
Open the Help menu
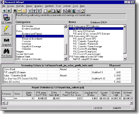click(x=82, y=6)
